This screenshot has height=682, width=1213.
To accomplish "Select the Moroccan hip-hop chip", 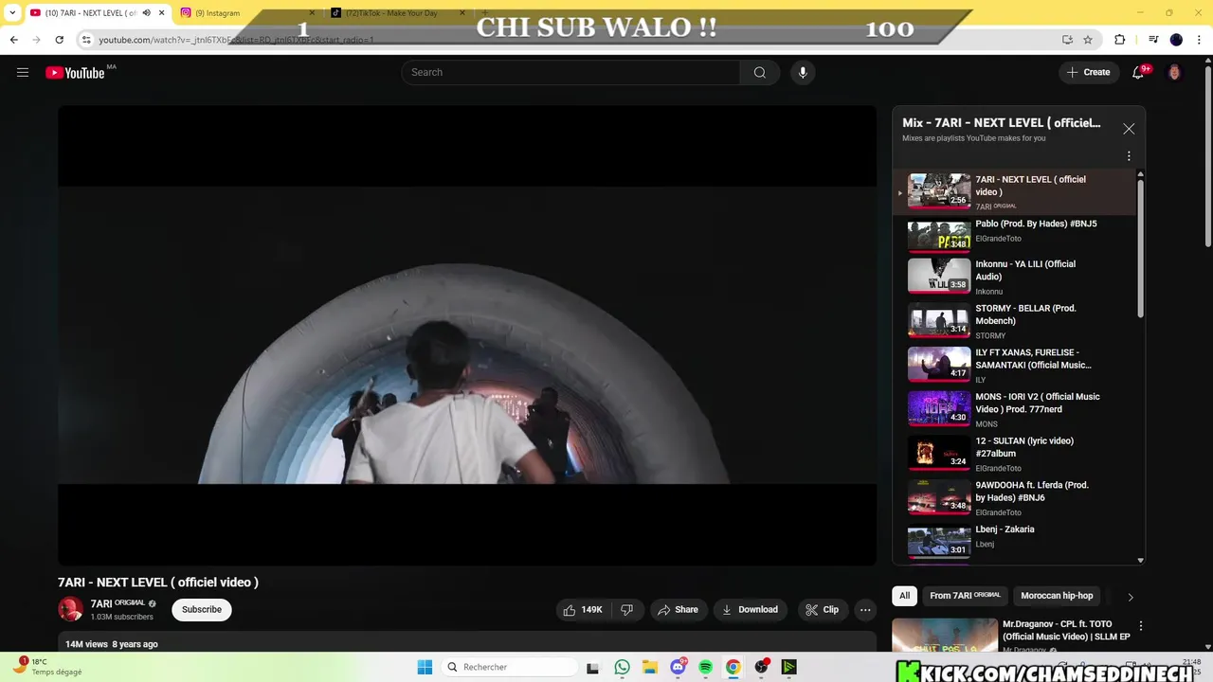I will [x=1057, y=596].
